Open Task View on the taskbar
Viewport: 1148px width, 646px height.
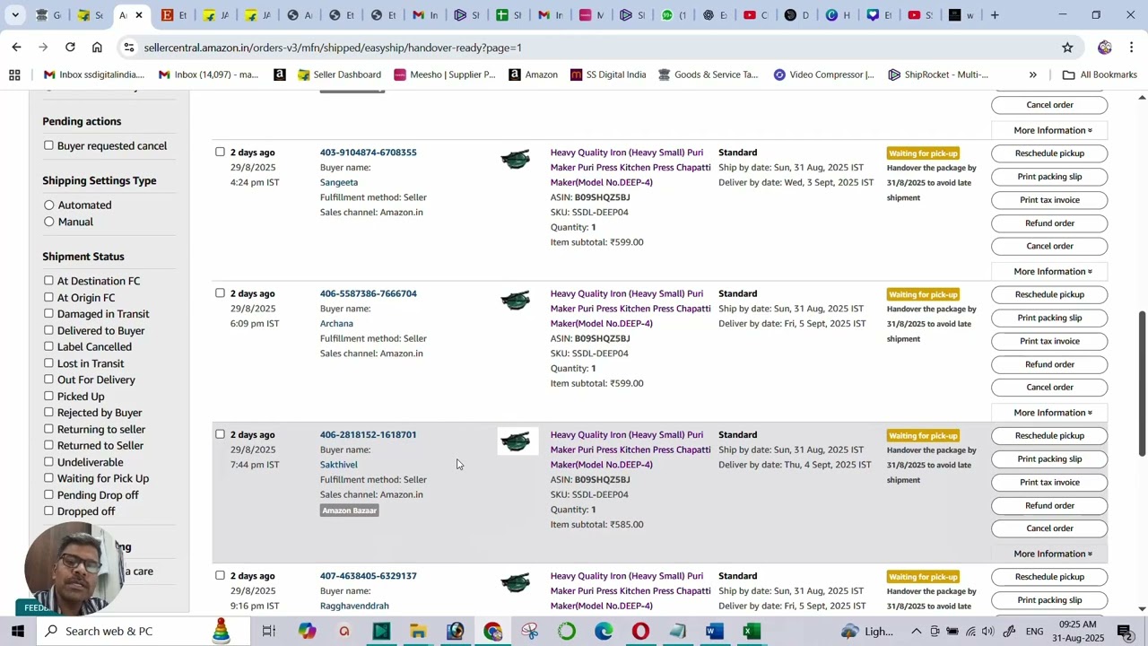pos(268,631)
